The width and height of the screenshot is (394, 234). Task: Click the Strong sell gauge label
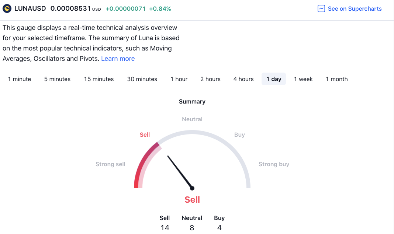tap(110, 164)
